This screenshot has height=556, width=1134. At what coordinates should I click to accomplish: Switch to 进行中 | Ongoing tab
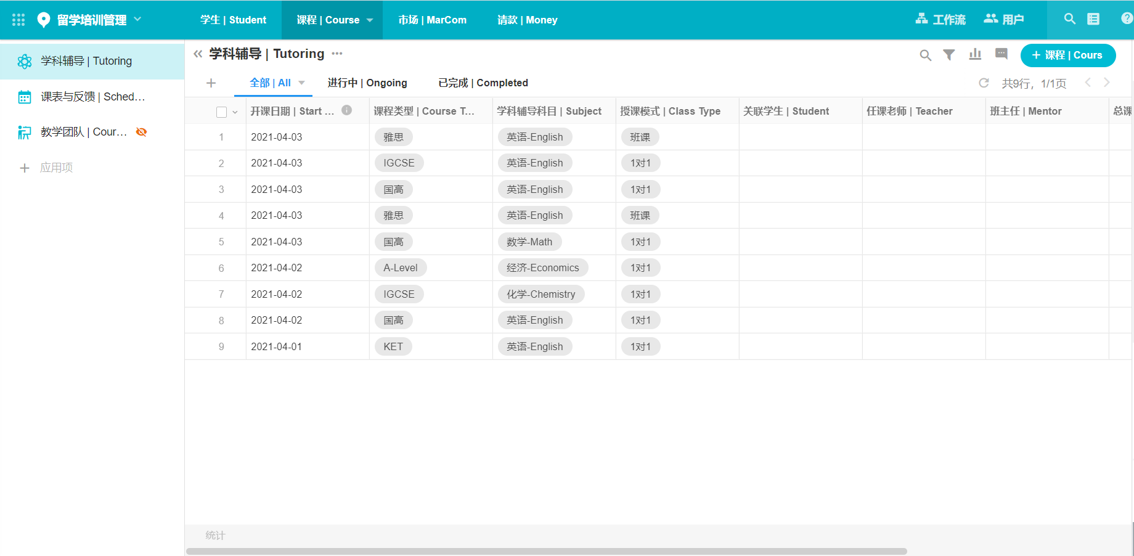(x=367, y=83)
